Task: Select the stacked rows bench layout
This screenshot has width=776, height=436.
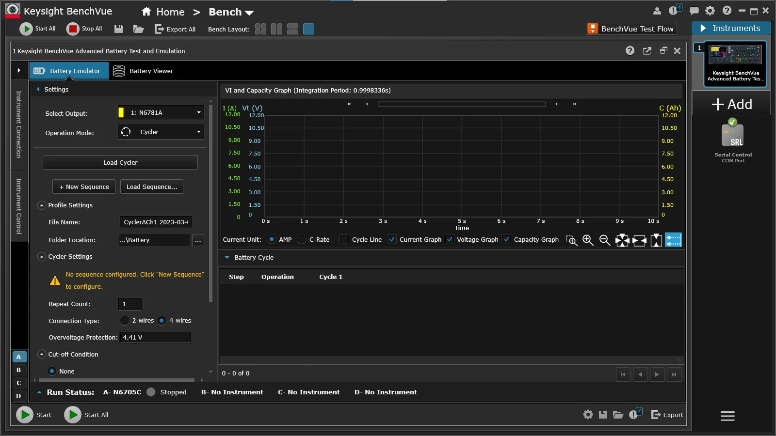Action: [292, 29]
